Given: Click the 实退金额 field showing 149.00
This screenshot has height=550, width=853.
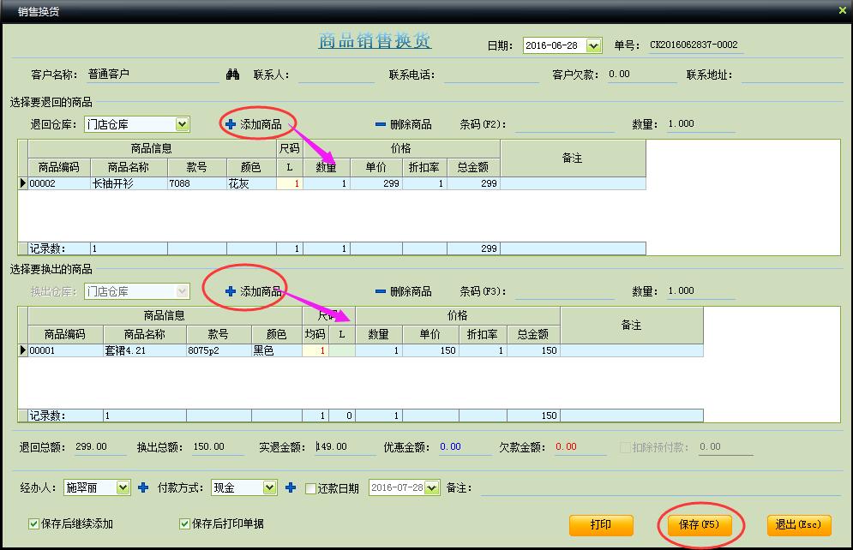Looking at the screenshot, I should click(x=345, y=446).
